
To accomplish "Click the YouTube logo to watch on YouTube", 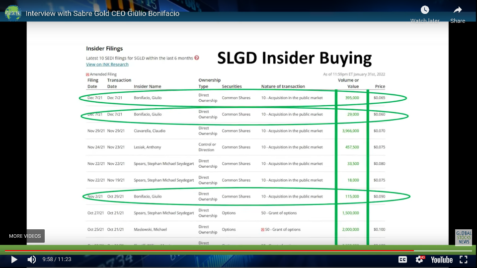I will coord(442,260).
